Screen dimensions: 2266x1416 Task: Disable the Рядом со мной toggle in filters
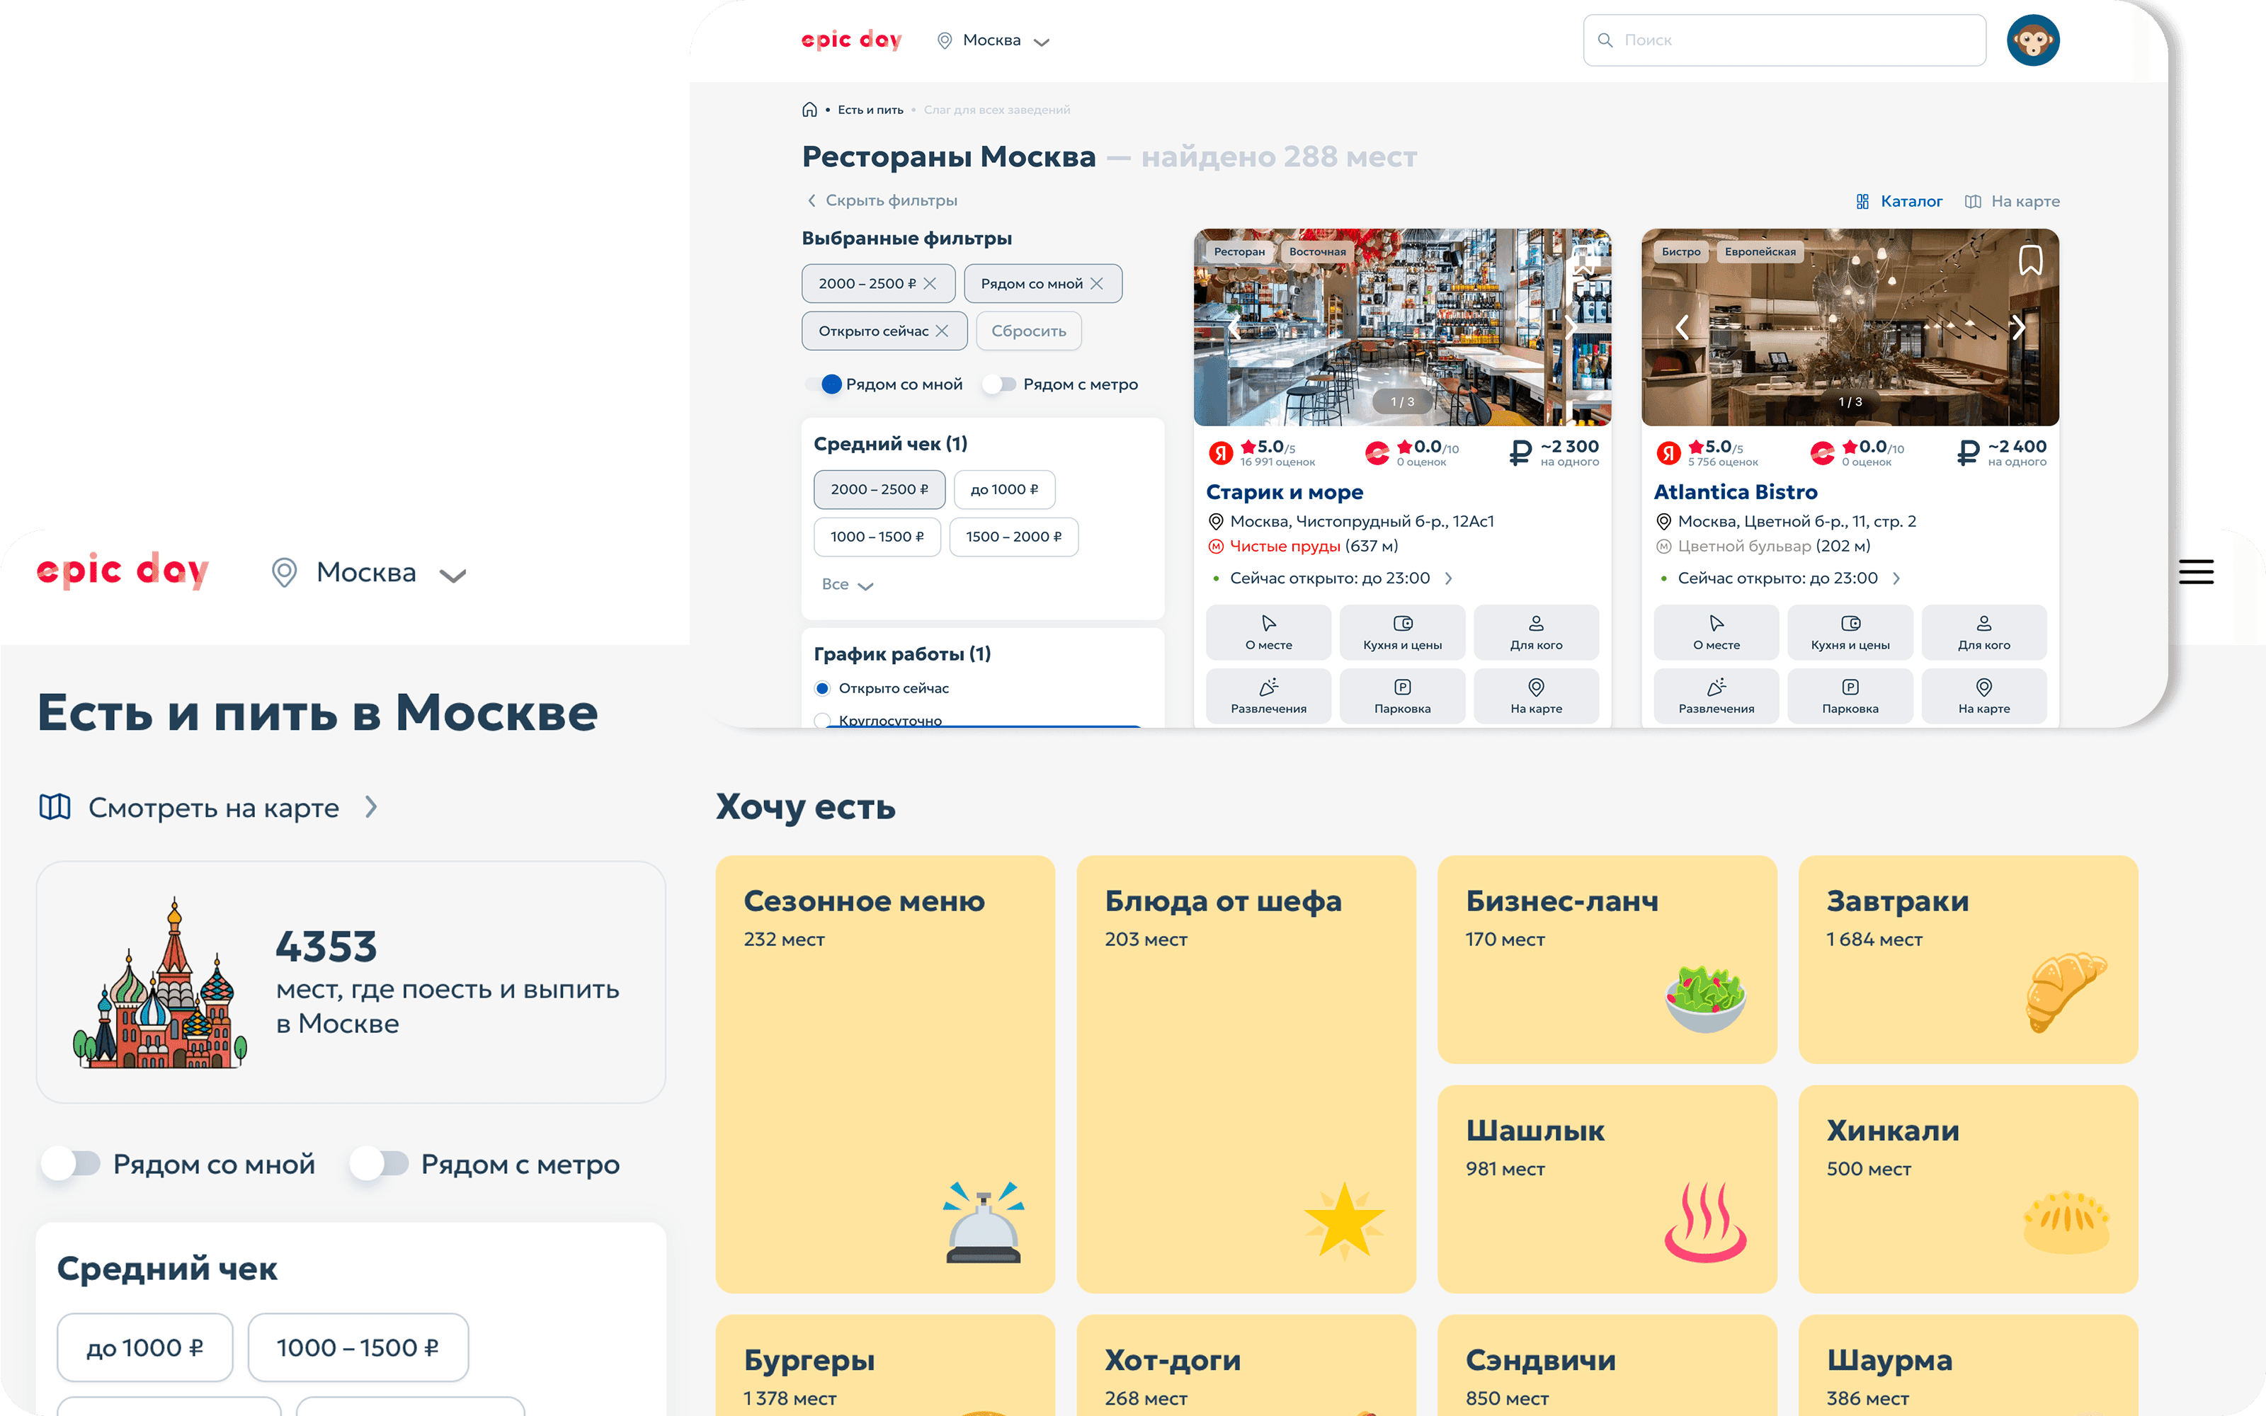click(824, 385)
